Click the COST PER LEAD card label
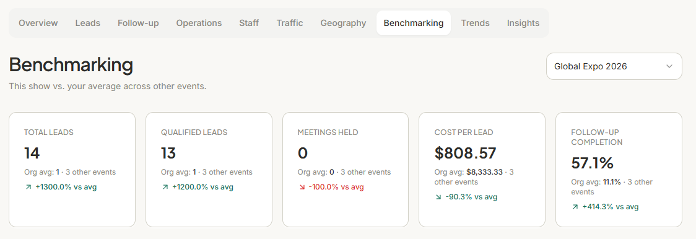Viewport: 696px width, 239px height. 464,133
